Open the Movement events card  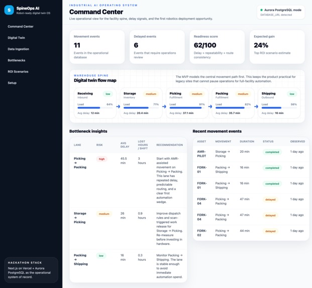coord(97,47)
